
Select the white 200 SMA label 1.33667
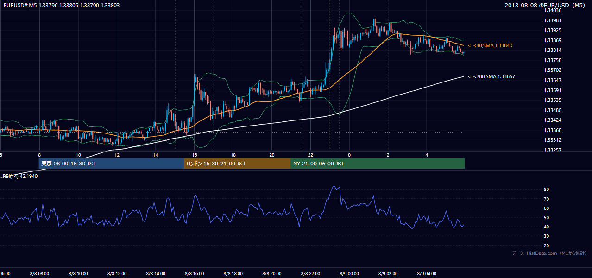click(491, 76)
